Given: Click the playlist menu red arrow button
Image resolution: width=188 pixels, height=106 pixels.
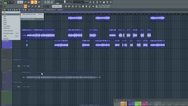Looking at the screenshot, I should 3,10.
